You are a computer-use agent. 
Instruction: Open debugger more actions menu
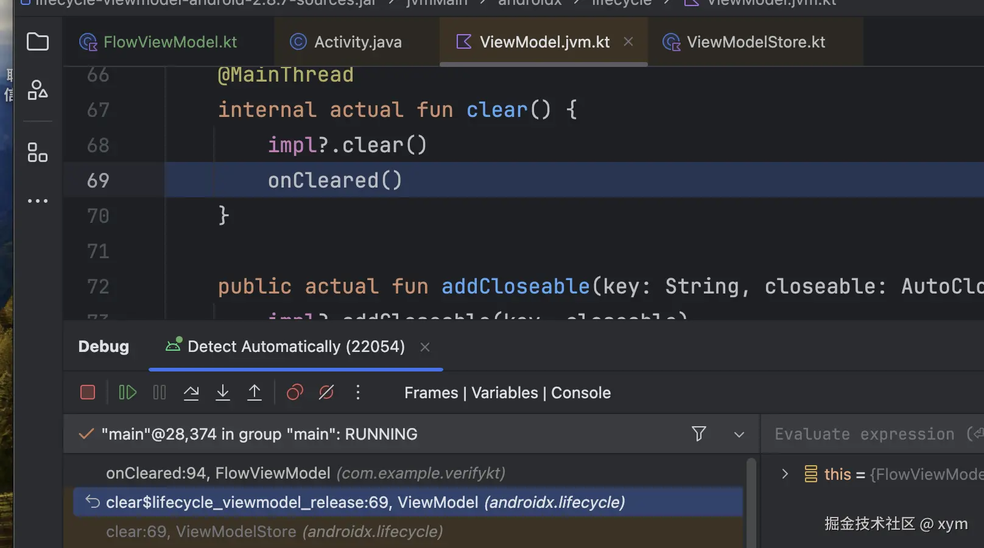click(x=358, y=393)
